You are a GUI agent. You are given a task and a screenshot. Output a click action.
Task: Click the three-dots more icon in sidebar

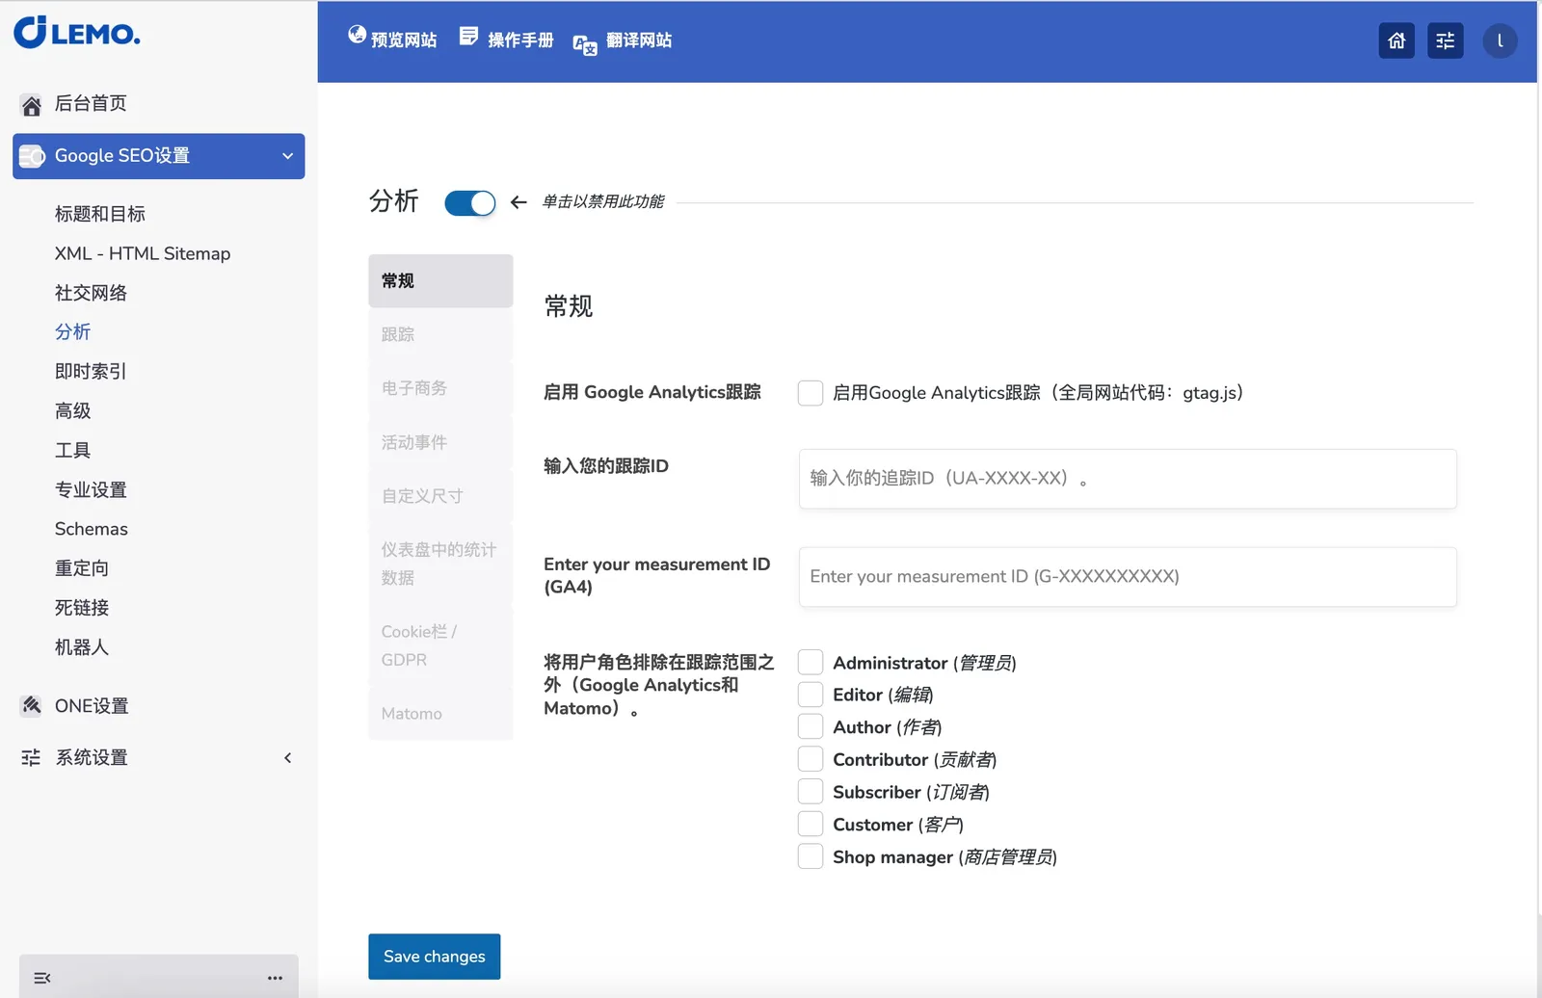tap(275, 978)
